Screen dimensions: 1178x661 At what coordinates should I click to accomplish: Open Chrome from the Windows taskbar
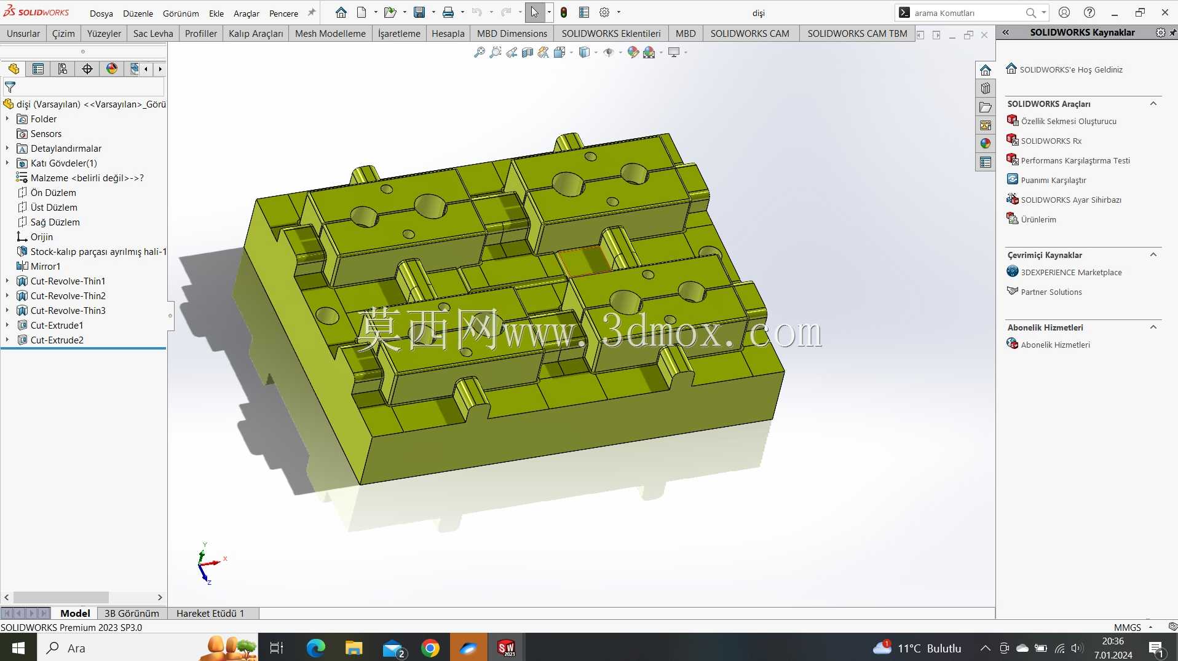[430, 648]
